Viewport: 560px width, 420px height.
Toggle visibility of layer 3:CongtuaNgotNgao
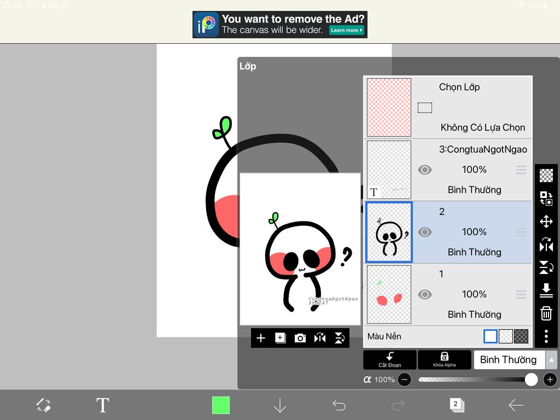(425, 170)
